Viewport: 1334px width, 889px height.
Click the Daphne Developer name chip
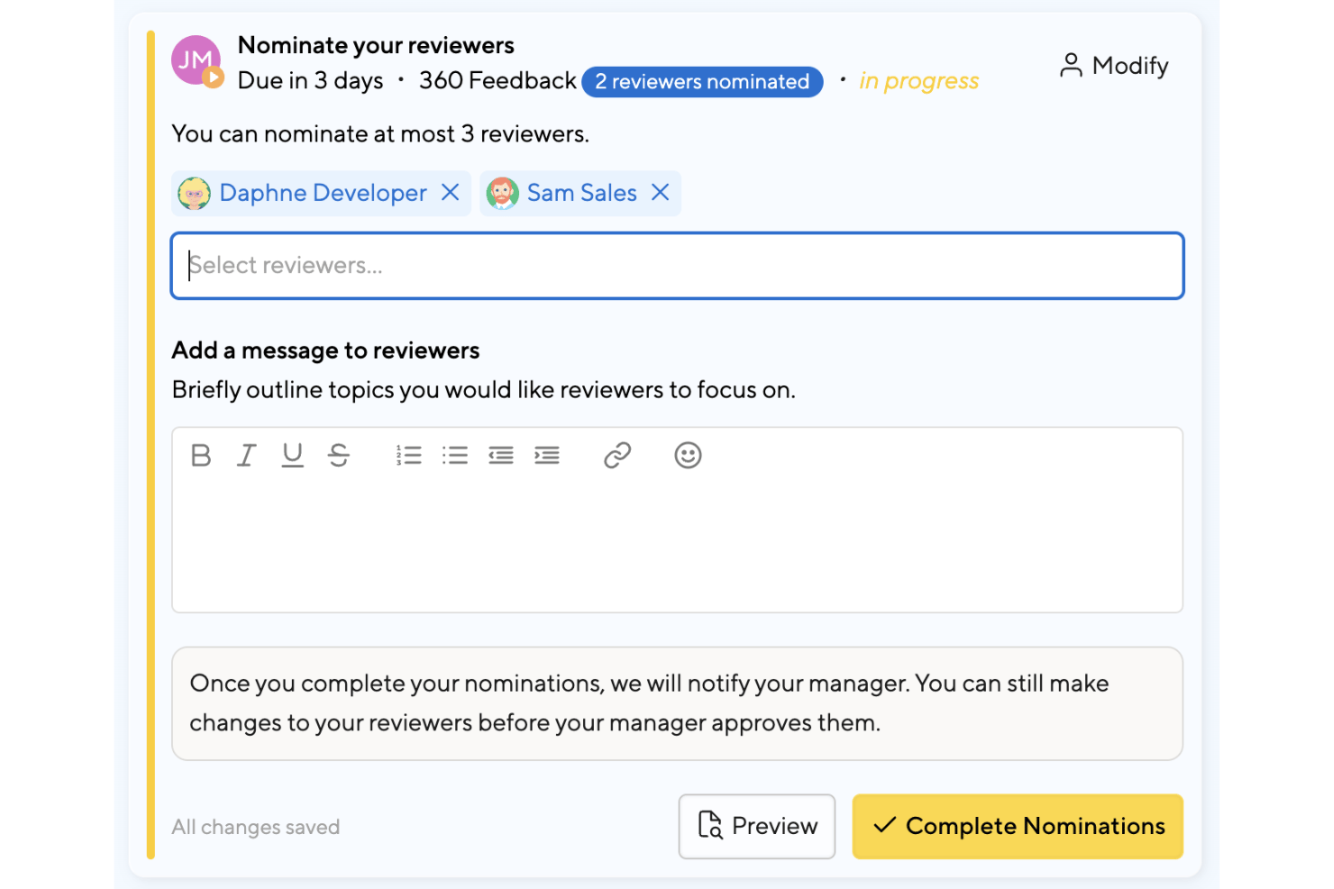click(323, 193)
